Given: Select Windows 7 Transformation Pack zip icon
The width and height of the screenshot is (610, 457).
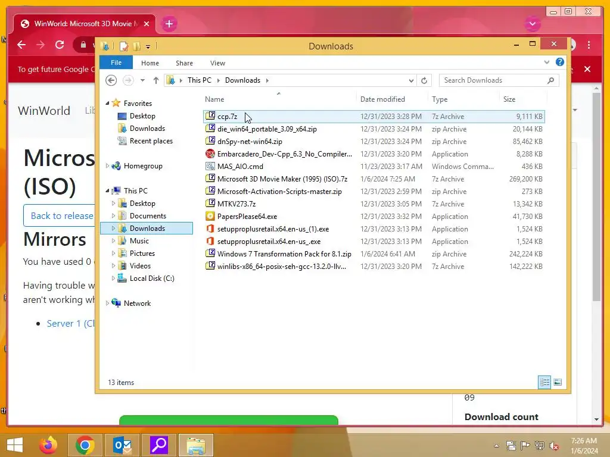Looking at the screenshot, I should click(210, 253).
